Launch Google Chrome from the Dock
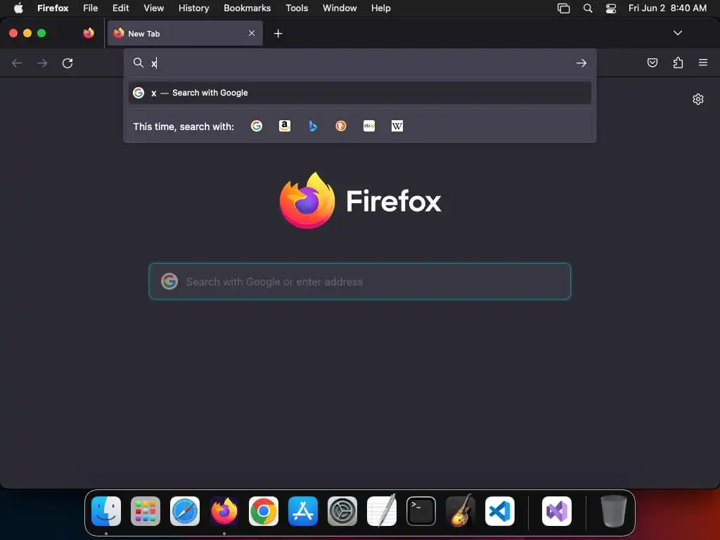720x540 pixels. click(264, 511)
